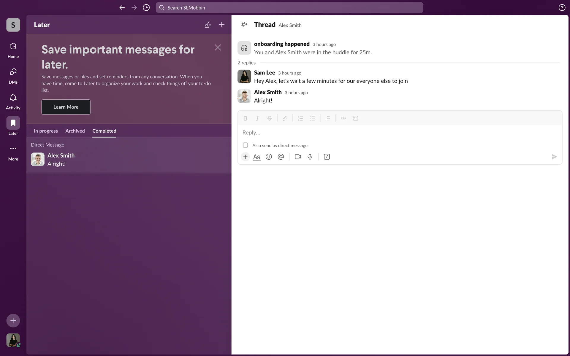Check Also send as direct message
The height and width of the screenshot is (356, 570).
[x=246, y=145]
